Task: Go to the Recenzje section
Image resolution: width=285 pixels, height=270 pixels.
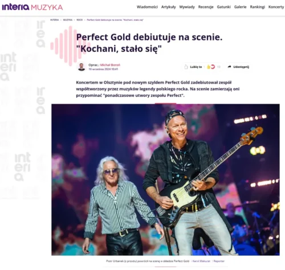Action: point(206,7)
